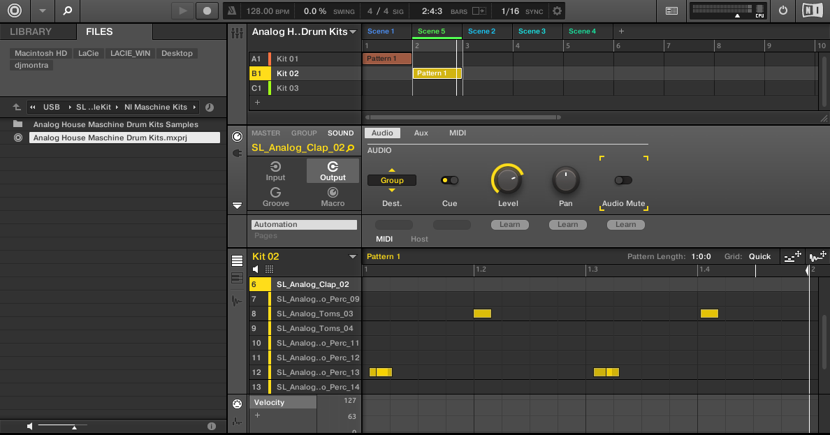
Task: Open the Velocity lane selector
Action: (283, 402)
